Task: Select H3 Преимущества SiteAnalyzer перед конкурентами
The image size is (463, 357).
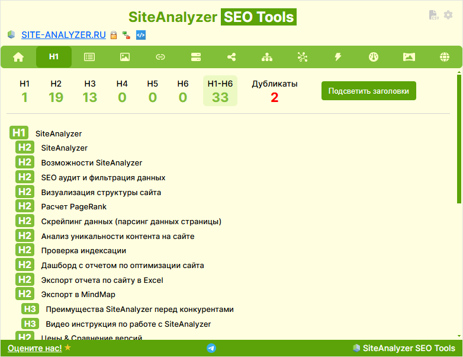Action: pos(140,310)
